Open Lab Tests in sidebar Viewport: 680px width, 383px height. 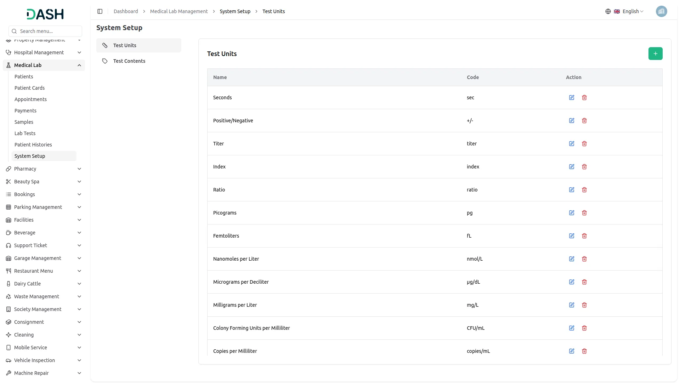pos(25,133)
